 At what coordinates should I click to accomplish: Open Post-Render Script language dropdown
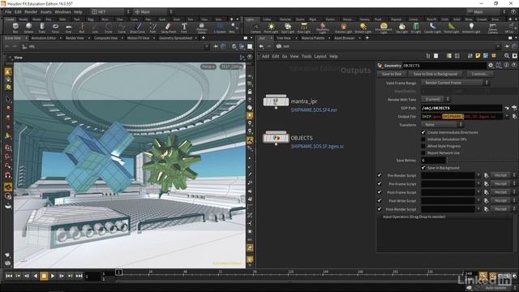[x=503, y=209]
